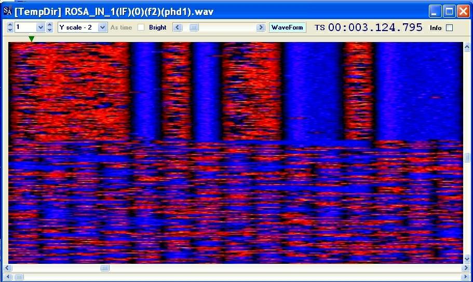Click the Bright label
473x282 pixels.
coord(158,27)
